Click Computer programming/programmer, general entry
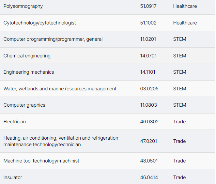Viewport: 216px width, 184px height. [53, 39]
